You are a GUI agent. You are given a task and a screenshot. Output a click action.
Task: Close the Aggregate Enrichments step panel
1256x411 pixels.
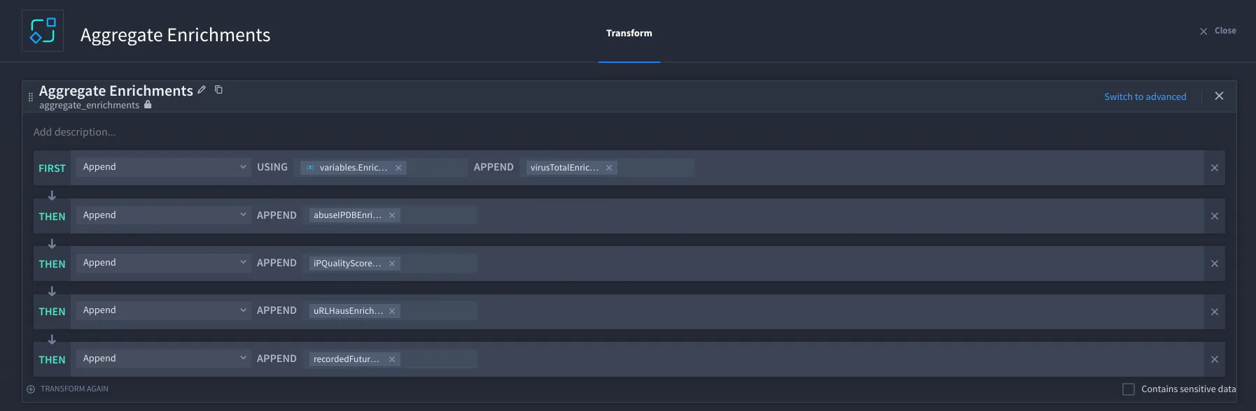1219,96
